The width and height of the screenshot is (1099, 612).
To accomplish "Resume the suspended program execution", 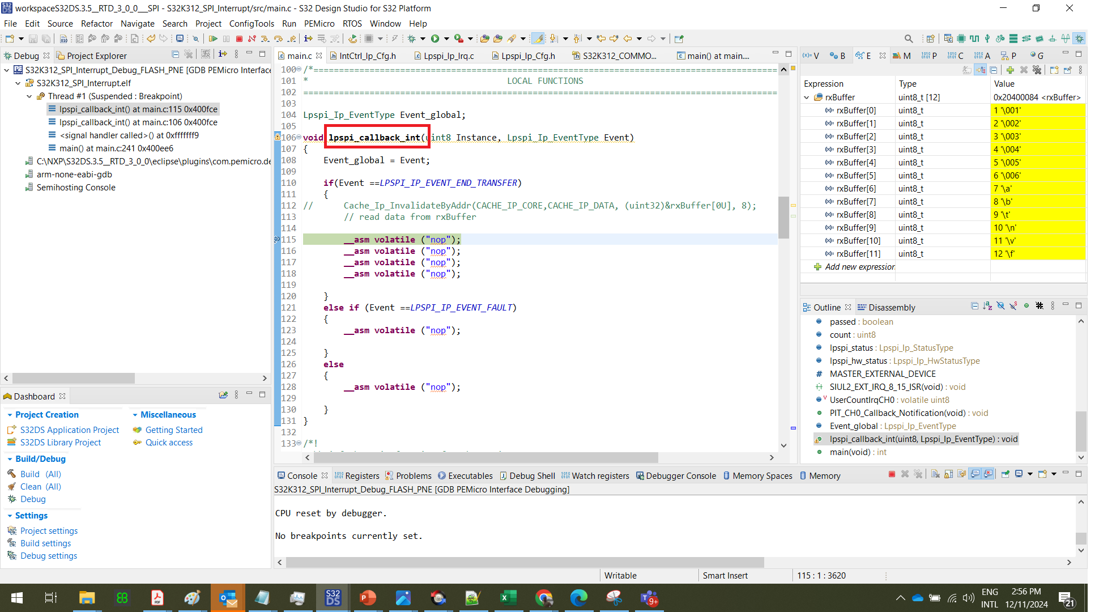I will (215, 39).
